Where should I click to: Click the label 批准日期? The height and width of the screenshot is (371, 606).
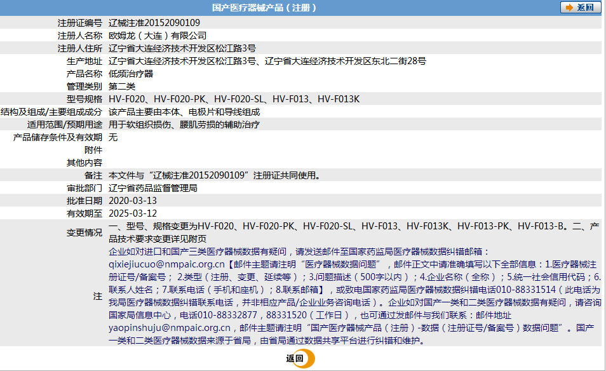pos(84,201)
